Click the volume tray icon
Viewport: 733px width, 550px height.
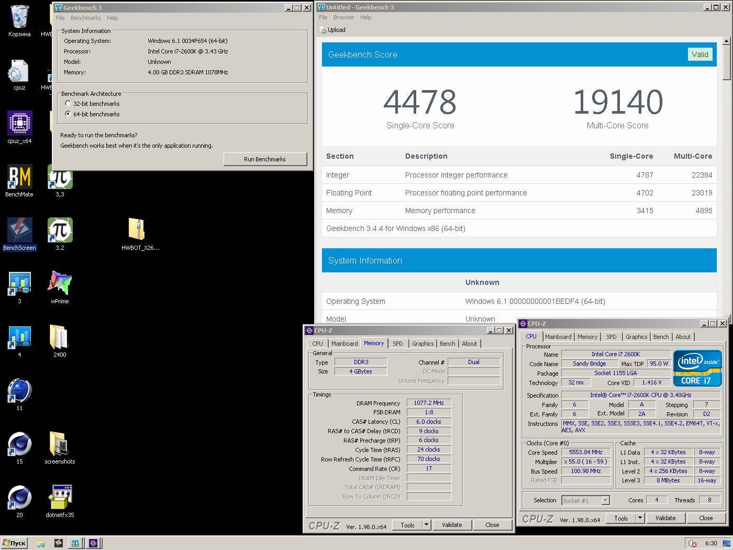pyautogui.click(x=692, y=543)
